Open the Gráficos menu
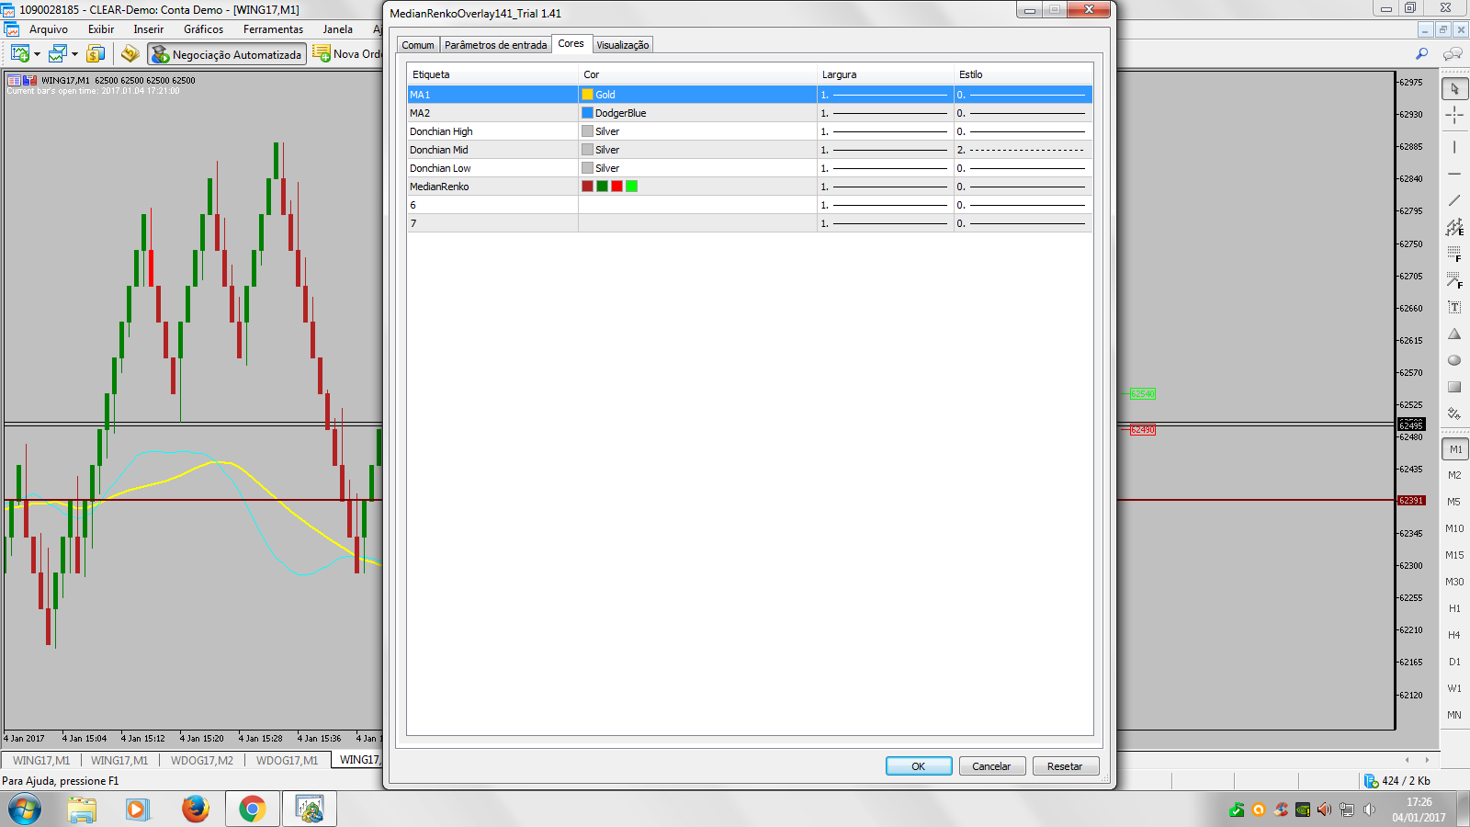Image resolution: width=1470 pixels, height=827 pixels. [204, 29]
